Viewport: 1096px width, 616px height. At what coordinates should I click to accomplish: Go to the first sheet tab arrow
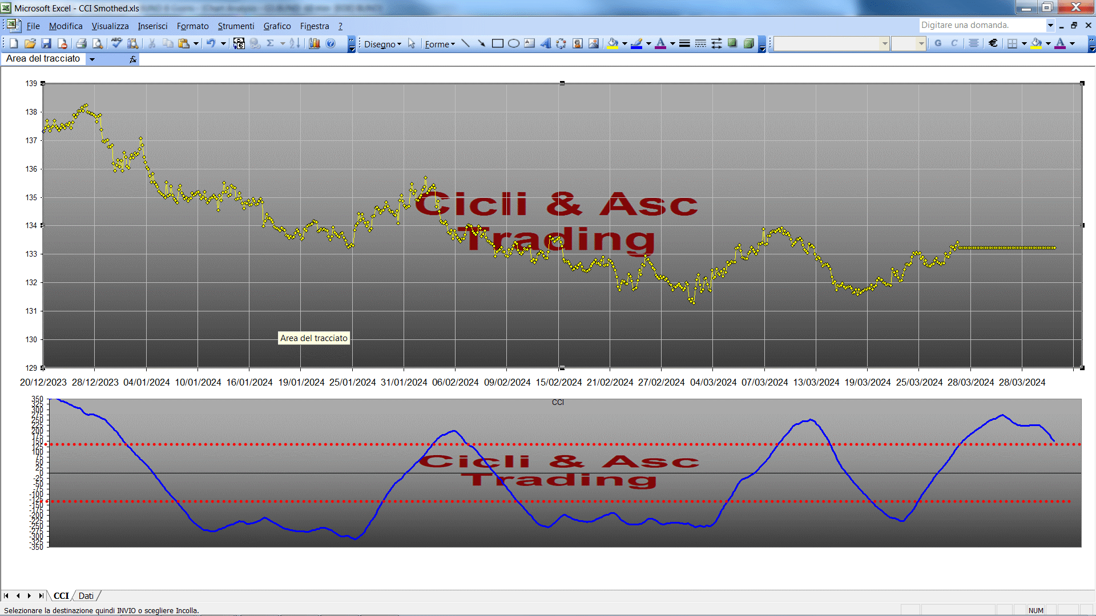coord(6,595)
